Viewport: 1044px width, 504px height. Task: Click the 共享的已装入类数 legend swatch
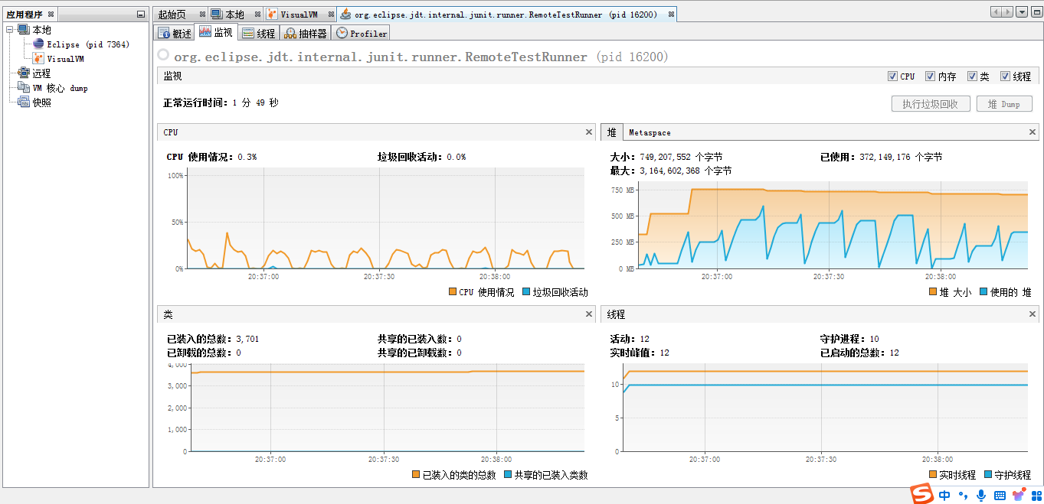pos(508,474)
